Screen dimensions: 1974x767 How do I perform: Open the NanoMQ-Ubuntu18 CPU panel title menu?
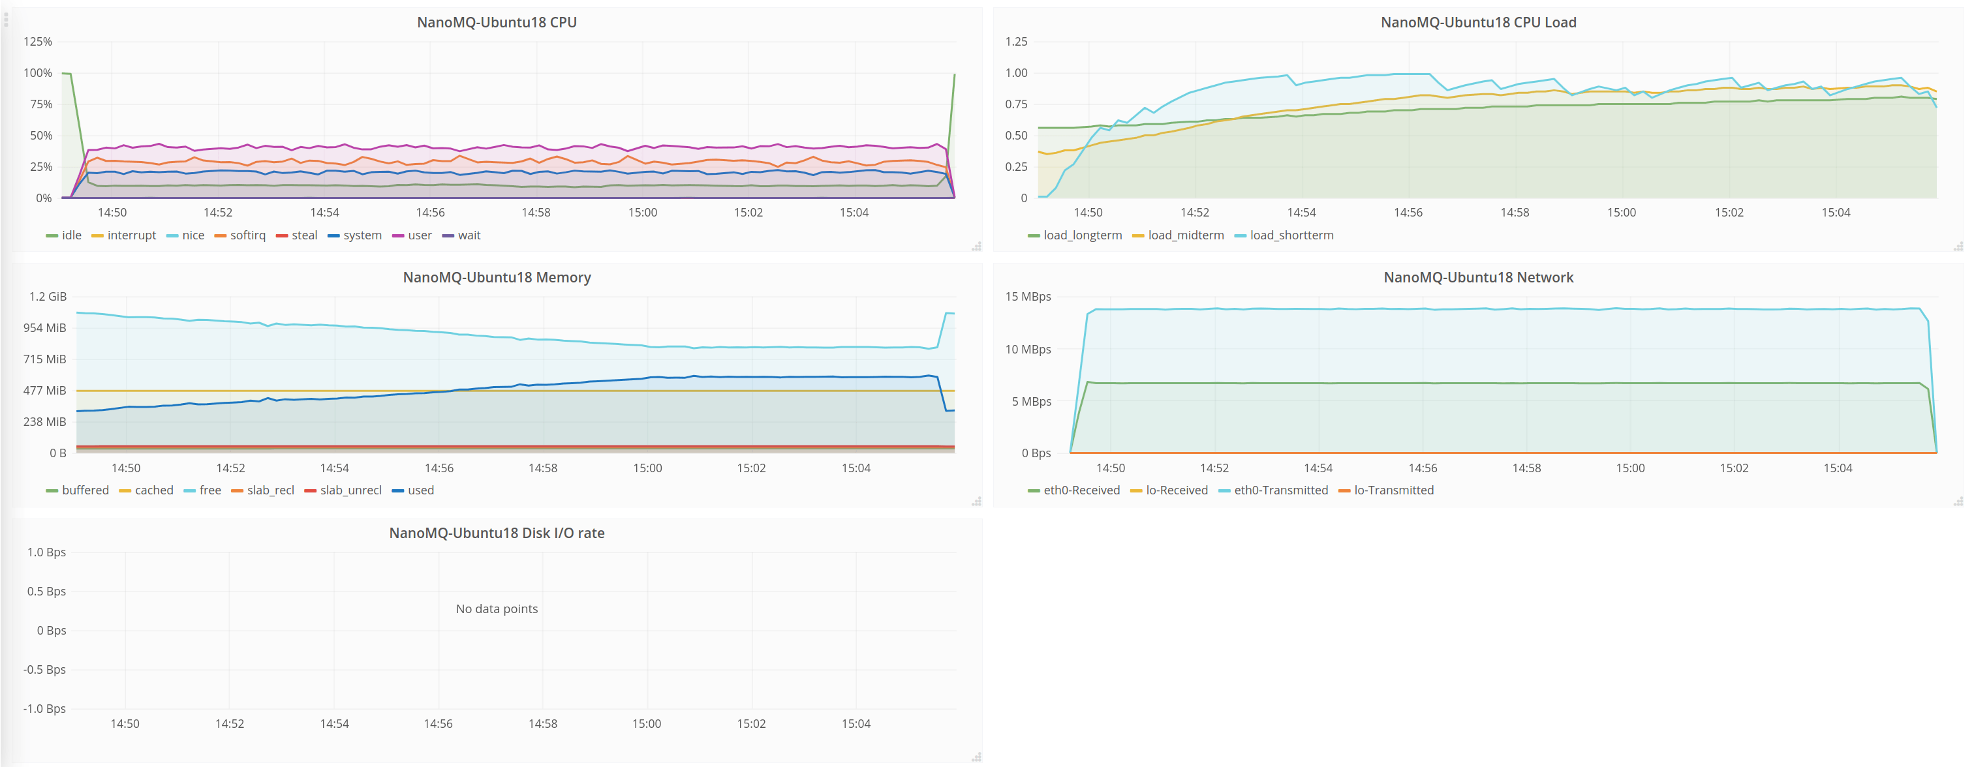pyautogui.click(x=497, y=22)
